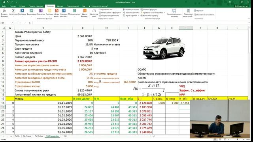This screenshot has height=142, width=253.
Task: Click the Undo arrow in the quick access toolbar
Action: pos(8,2)
